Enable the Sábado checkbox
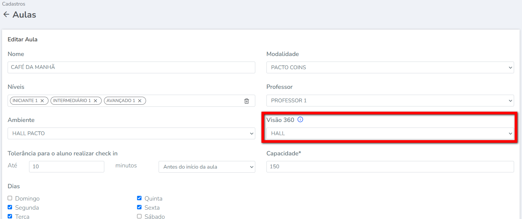Image resolution: width=522 pixels, height=219 pixels. point(139,216)
